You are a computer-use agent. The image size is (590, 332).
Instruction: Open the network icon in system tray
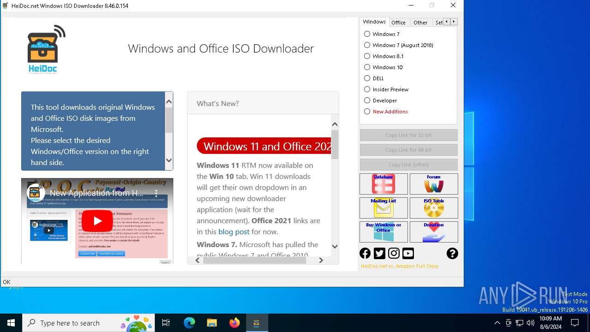[519, 323]
